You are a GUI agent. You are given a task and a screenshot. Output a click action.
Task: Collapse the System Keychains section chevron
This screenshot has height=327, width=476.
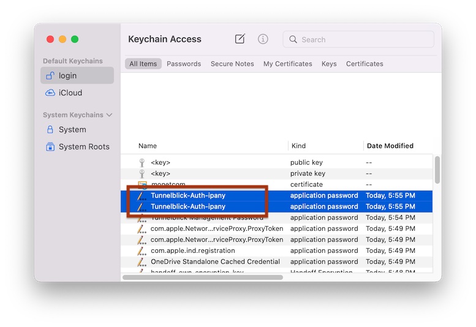pyautogui.click(x=110, y=115)
